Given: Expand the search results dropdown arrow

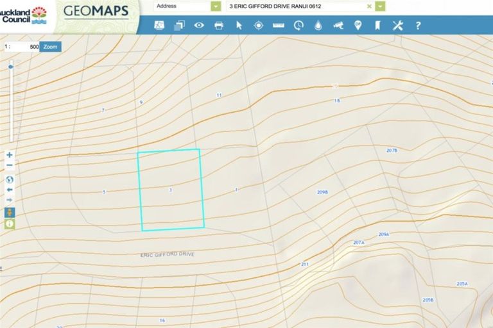Looking at the screenshot, I should coord(381,6).
